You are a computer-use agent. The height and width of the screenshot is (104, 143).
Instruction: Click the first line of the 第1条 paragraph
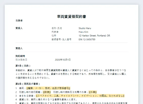(71, 70)
